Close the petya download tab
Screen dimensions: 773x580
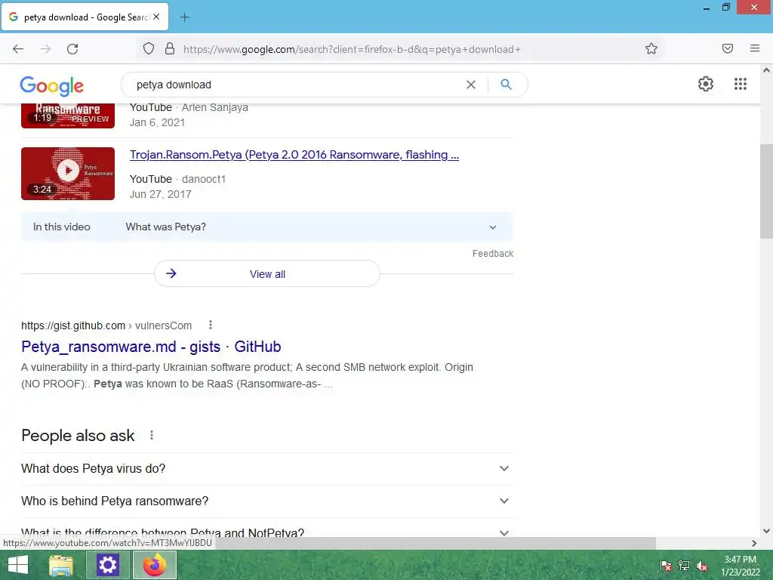pyautogui.click(x=156, y=17)
